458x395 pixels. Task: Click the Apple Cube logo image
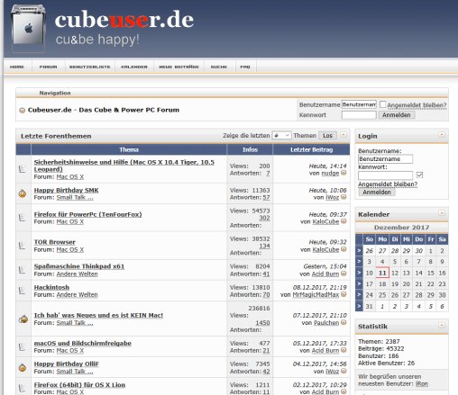tap(28, 28)
